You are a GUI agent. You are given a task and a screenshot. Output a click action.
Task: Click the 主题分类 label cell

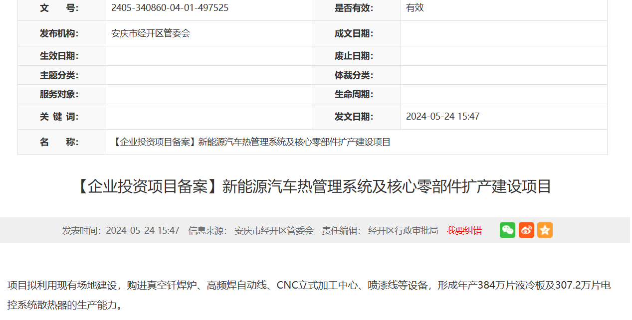pyautogui.click(x=59, y=75)
